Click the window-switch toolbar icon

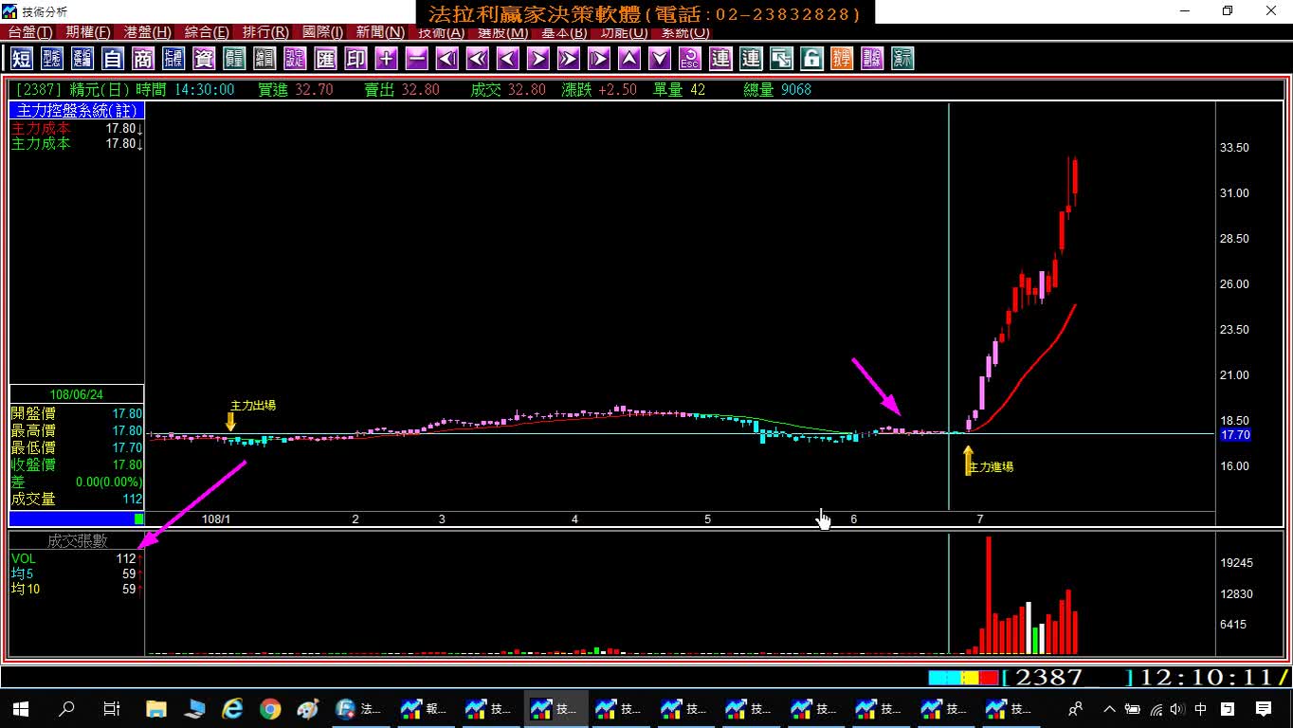pyautogui.click(x=780, y=59)
